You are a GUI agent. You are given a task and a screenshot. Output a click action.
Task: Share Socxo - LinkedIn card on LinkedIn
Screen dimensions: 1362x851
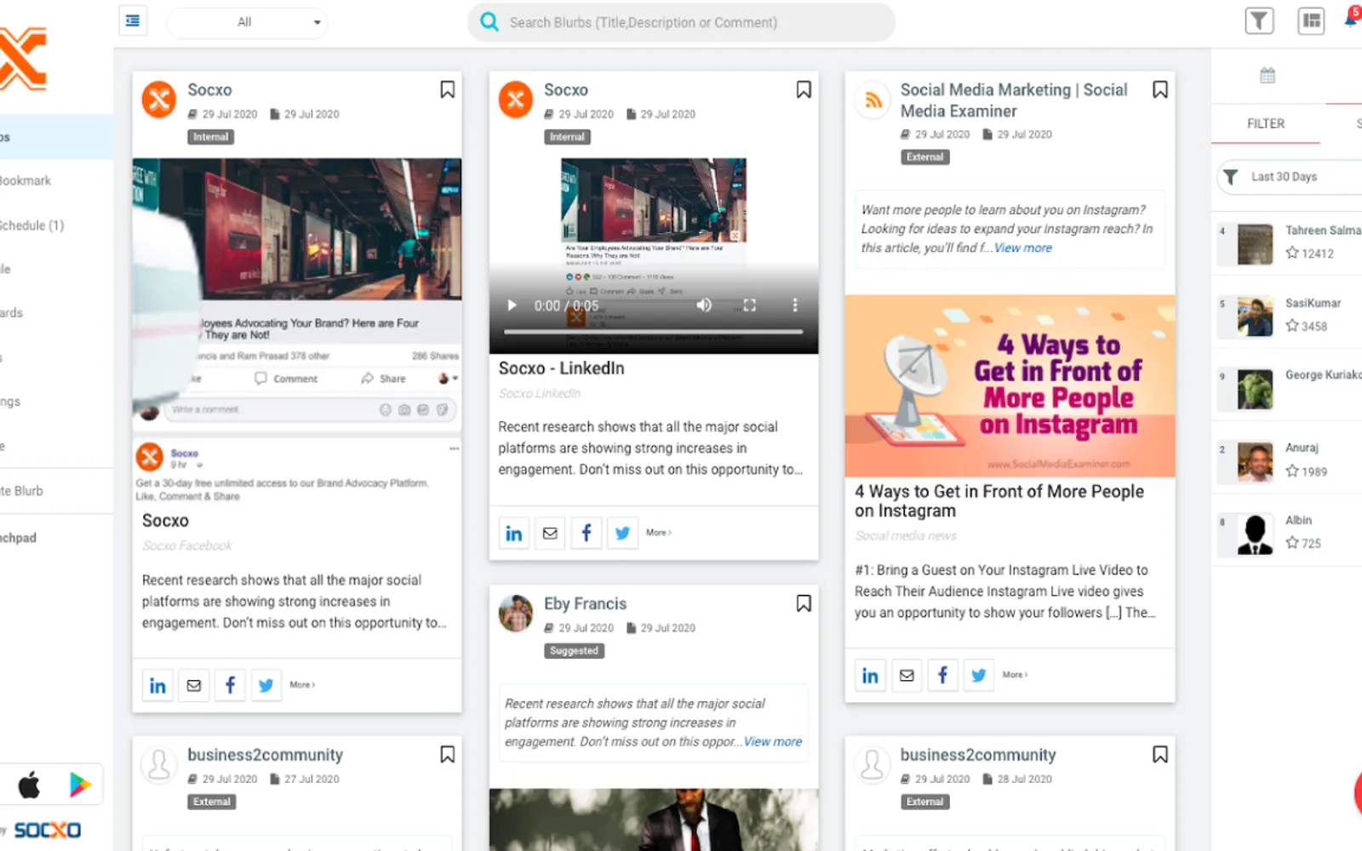pos(513,533)
